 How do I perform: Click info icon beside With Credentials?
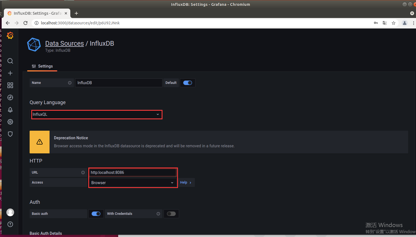pyautogui.click(x=158, y=214)
